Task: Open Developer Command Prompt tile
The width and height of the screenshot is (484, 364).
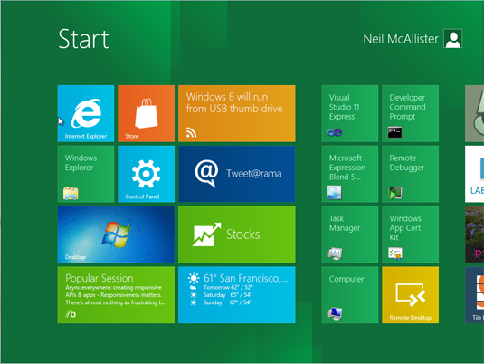Action: 410,113
